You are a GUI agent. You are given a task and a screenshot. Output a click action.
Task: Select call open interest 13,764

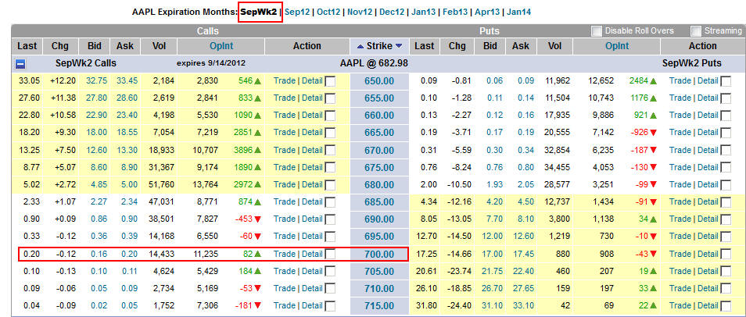pos(205,184)
